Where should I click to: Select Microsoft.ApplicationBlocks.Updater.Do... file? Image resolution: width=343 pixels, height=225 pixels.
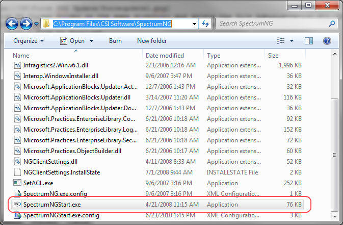80,108
